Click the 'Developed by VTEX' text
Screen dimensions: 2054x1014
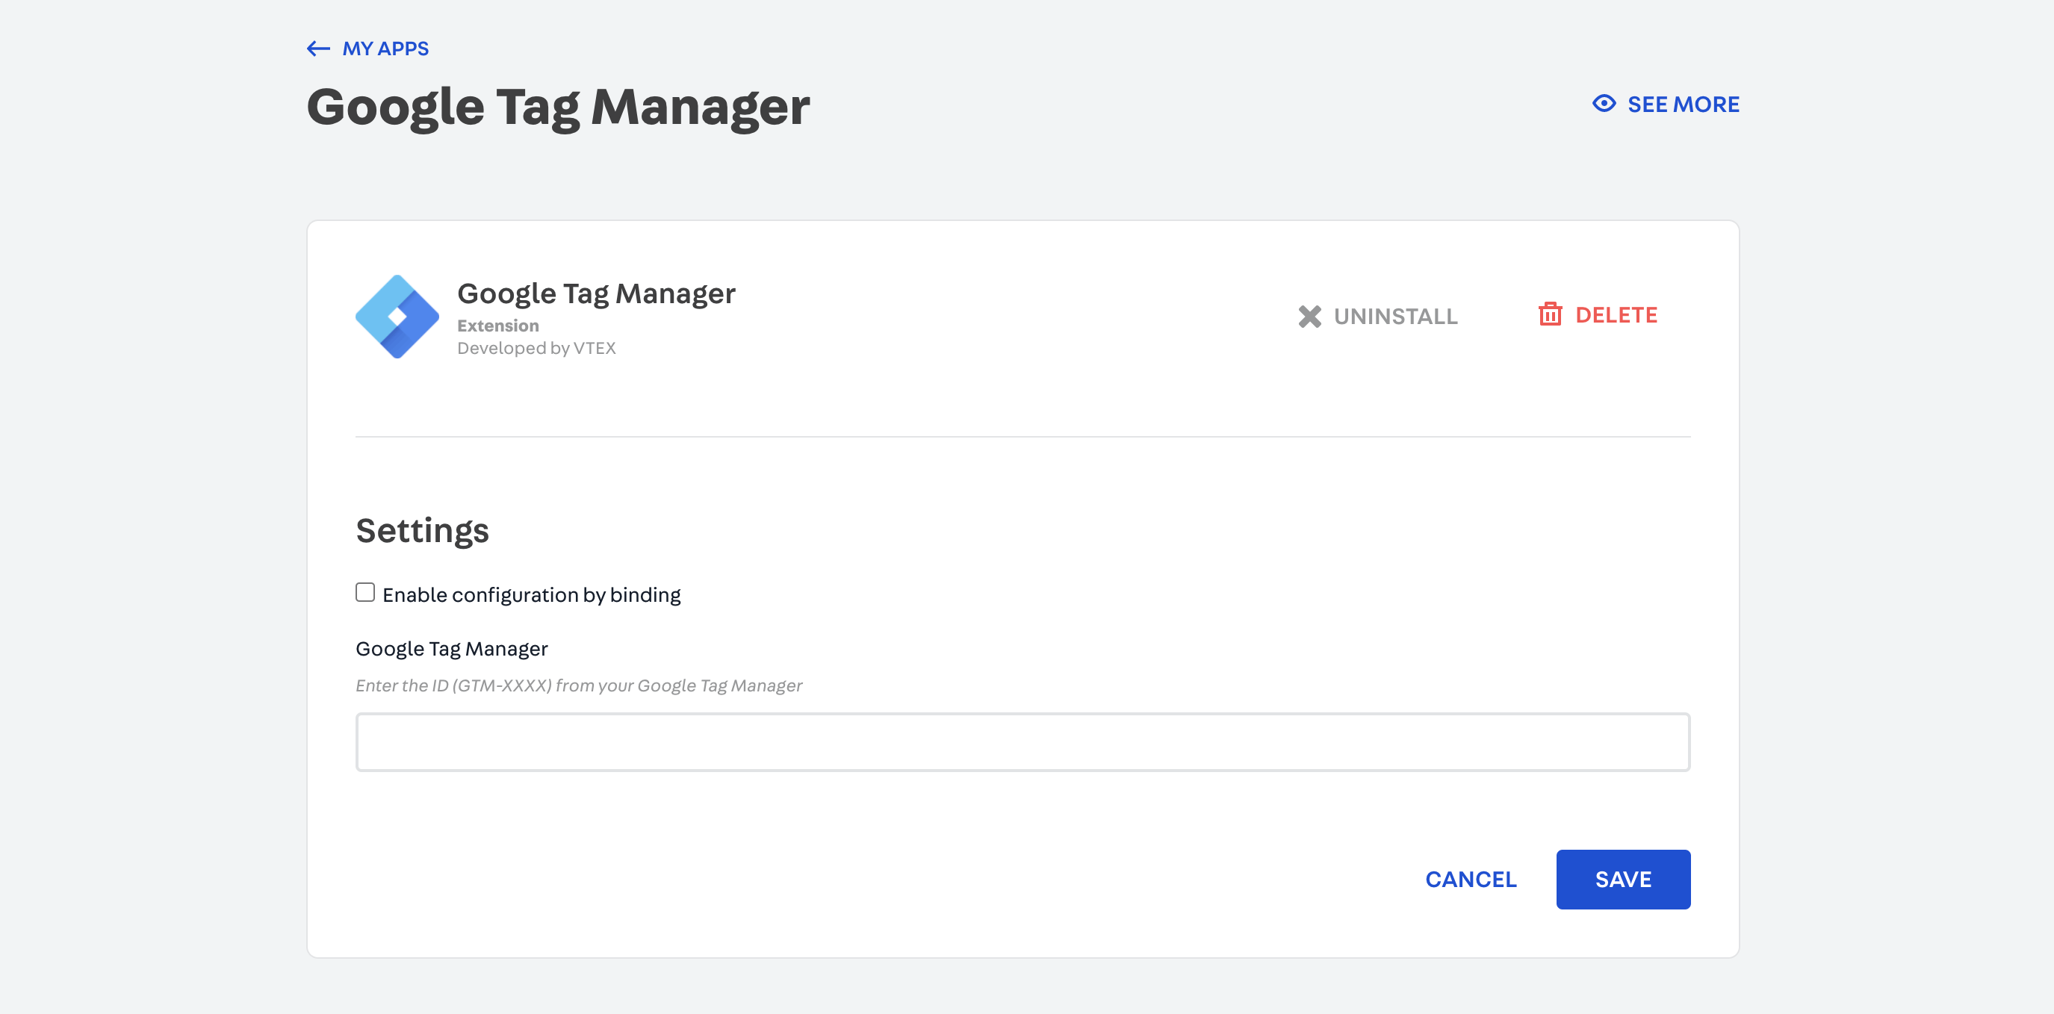[536, 349]
